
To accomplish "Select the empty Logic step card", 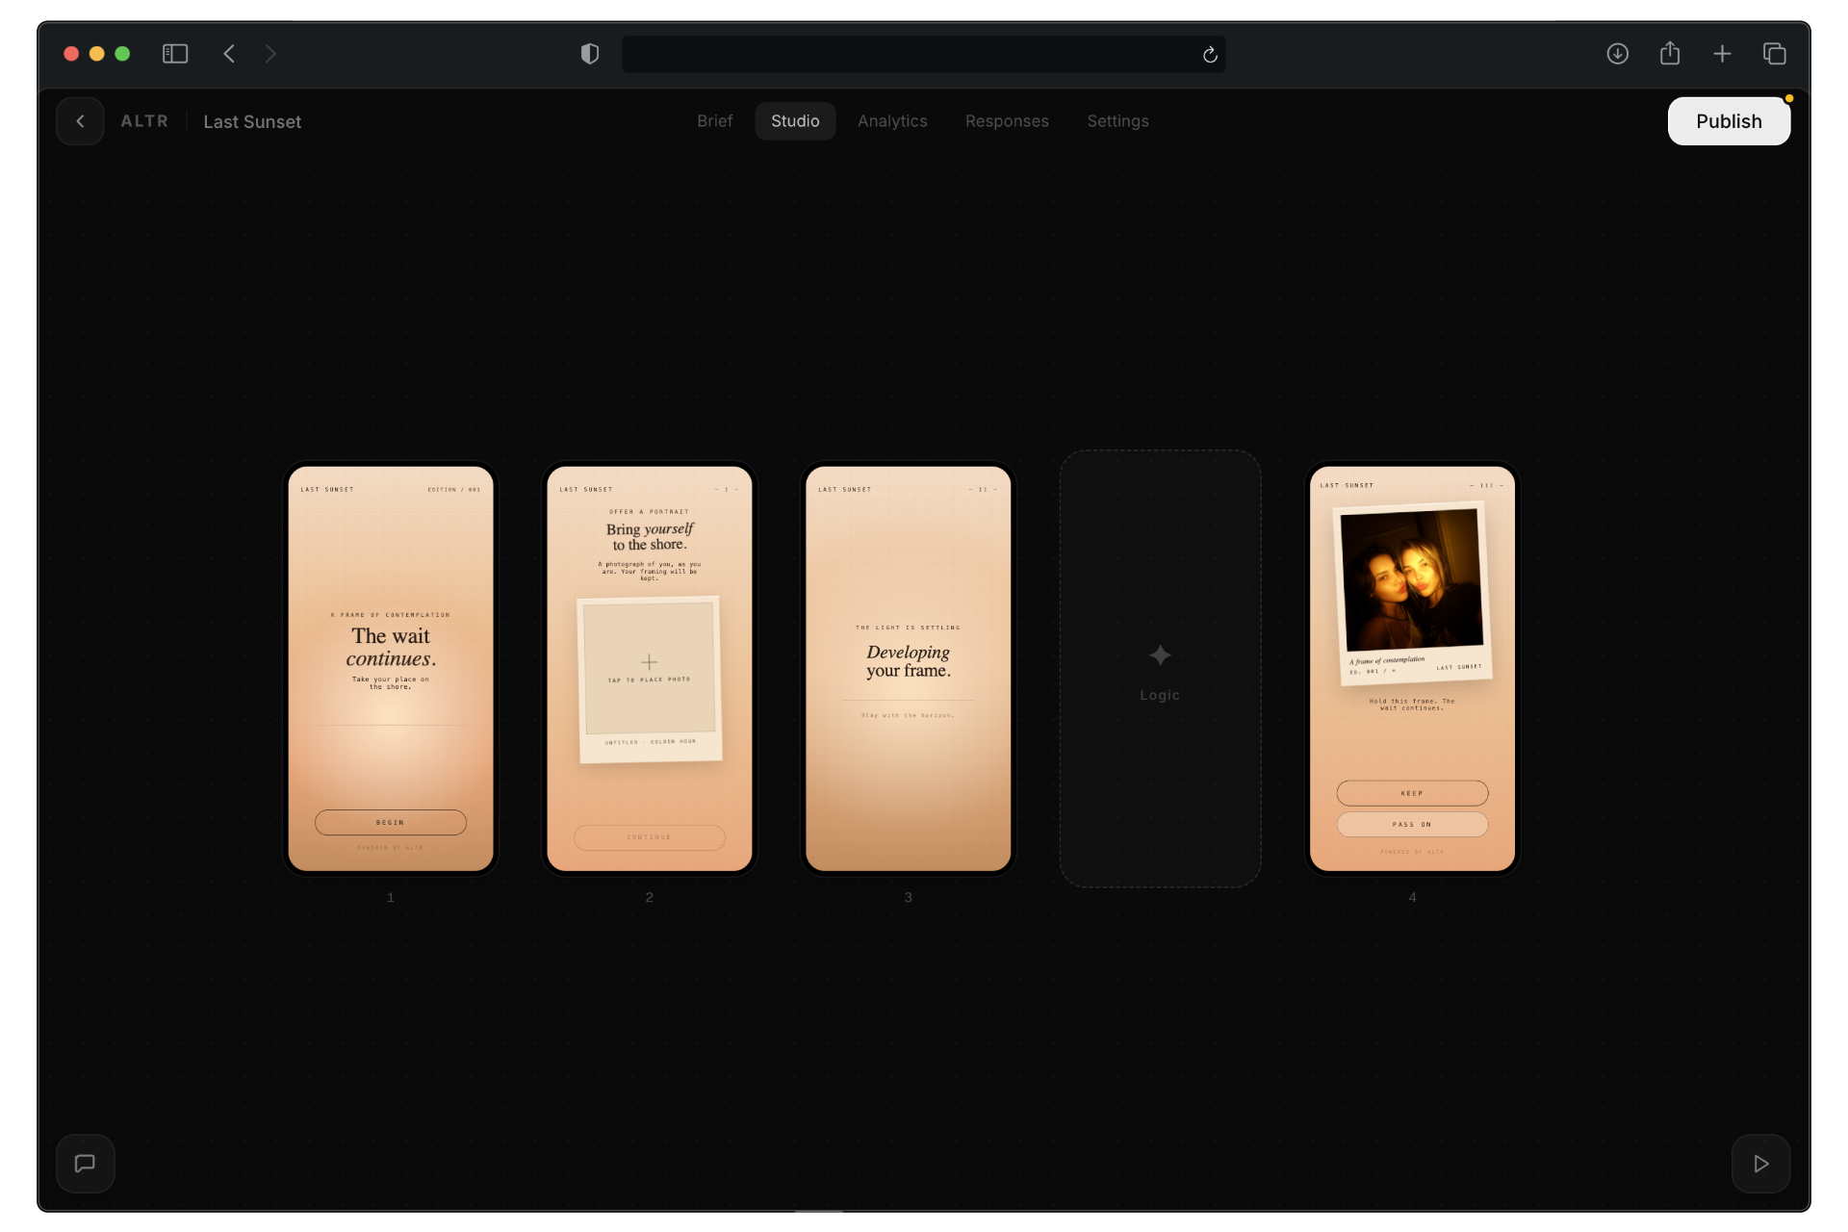I will [1160, 669].
